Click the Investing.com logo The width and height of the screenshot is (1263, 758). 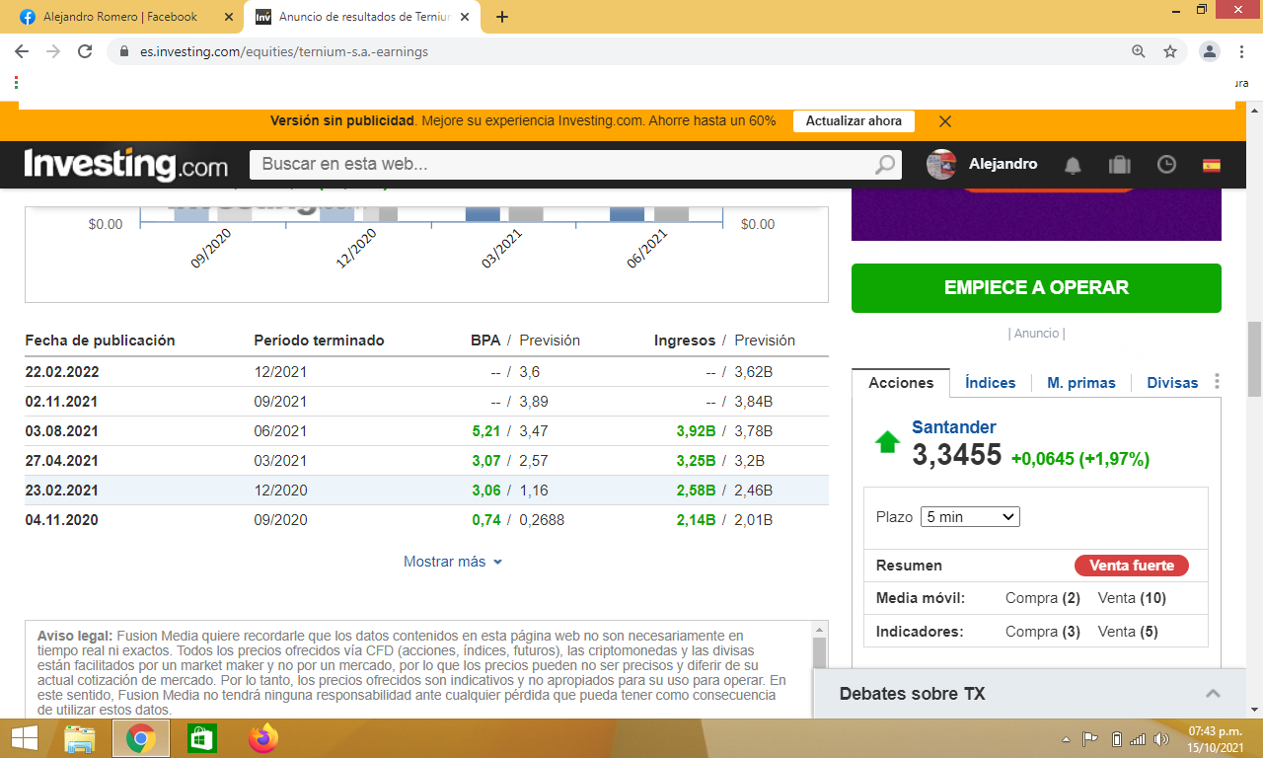pyautogui.click(x=126, y=164)
